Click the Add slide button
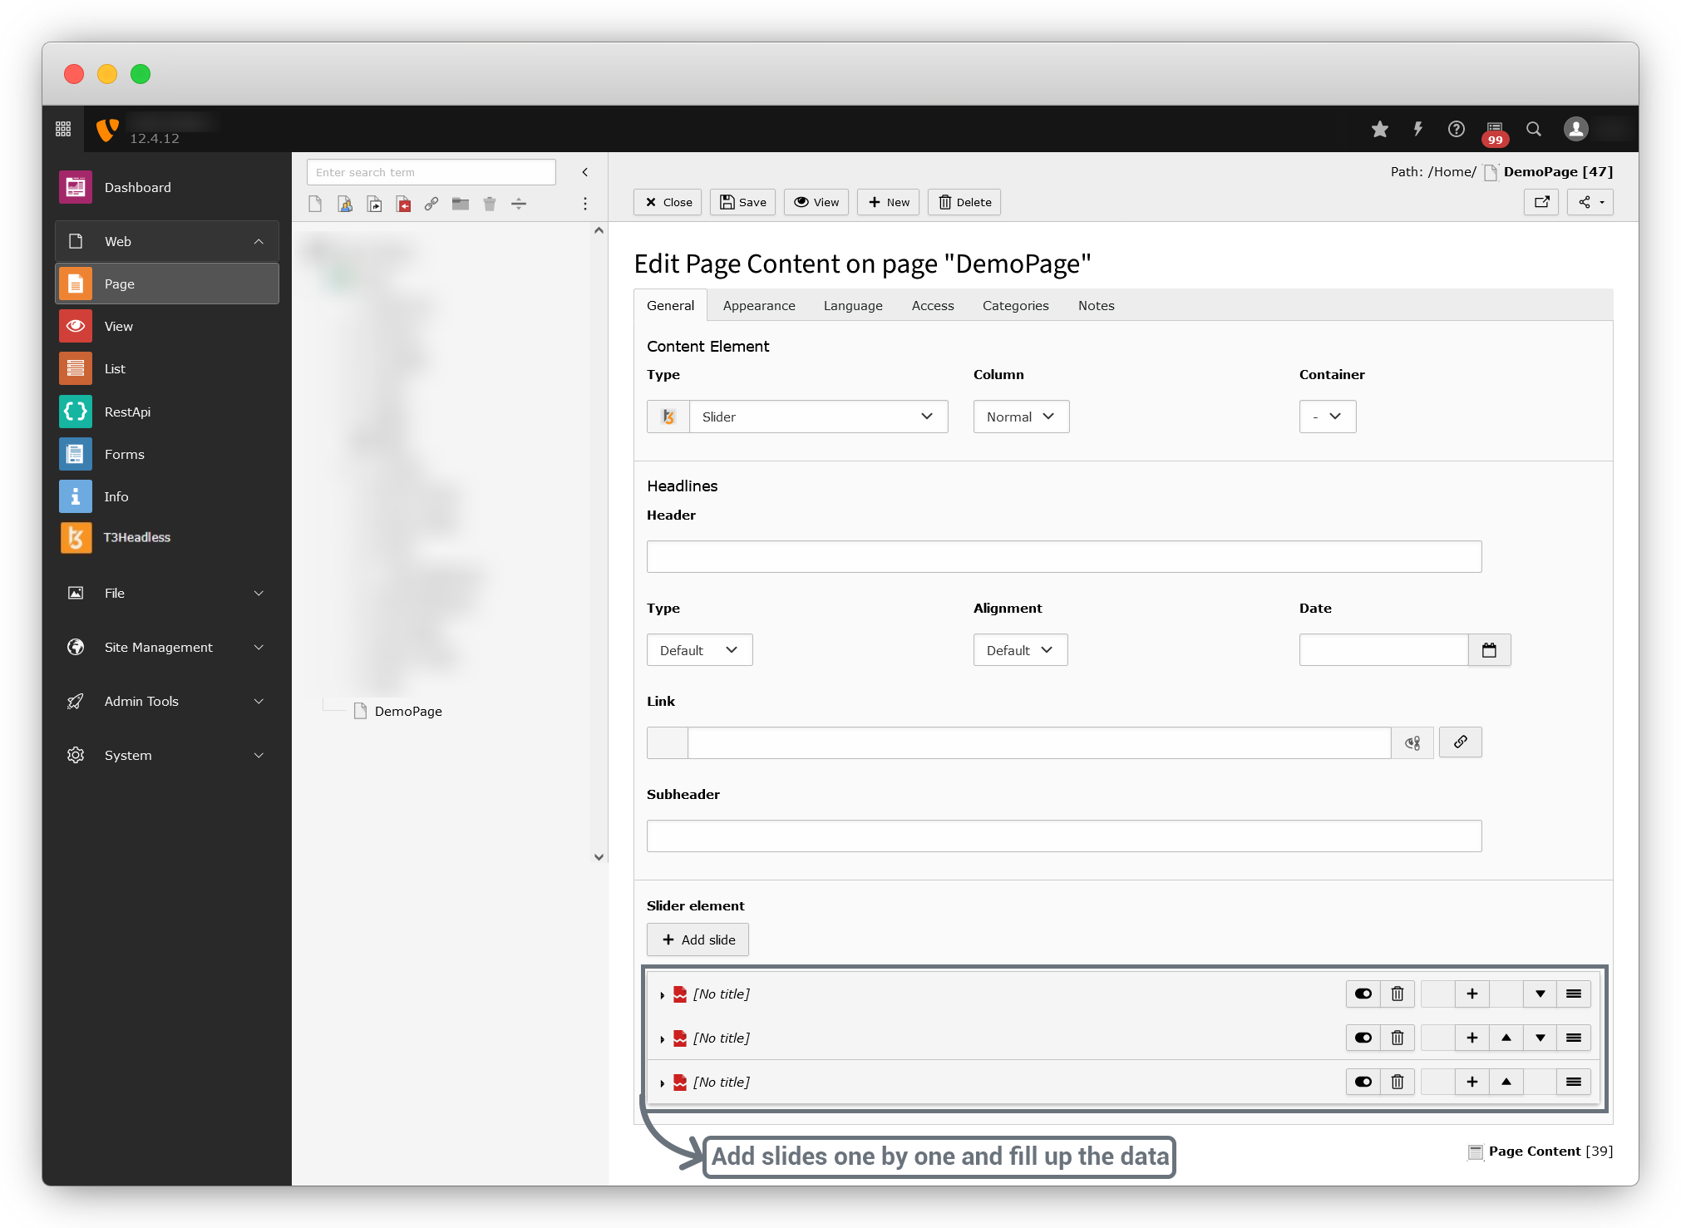Screen dimensions: 1681x1228 pyautogui.click(x=698, y=939)
